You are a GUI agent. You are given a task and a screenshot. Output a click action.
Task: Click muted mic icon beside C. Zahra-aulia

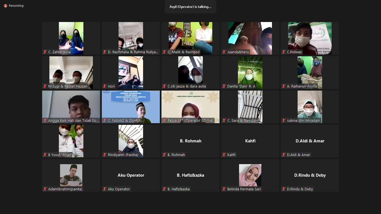(x=45, y=52)
